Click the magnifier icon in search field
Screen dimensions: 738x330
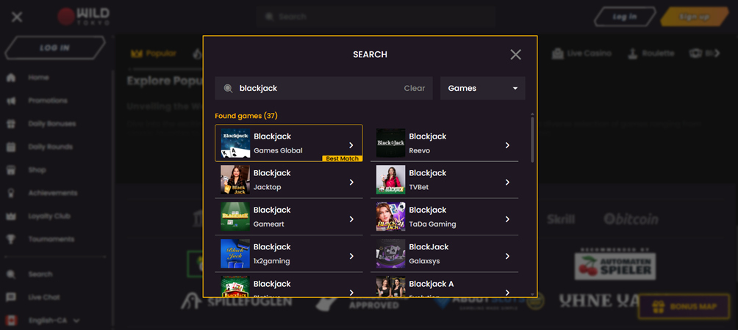[x=229, y=88]
